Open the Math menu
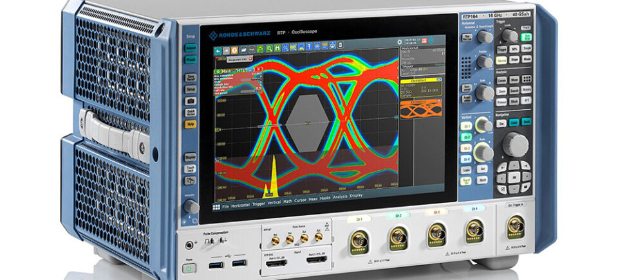Image resolution: width=618 pixels, height=280 pixels. 288,202
